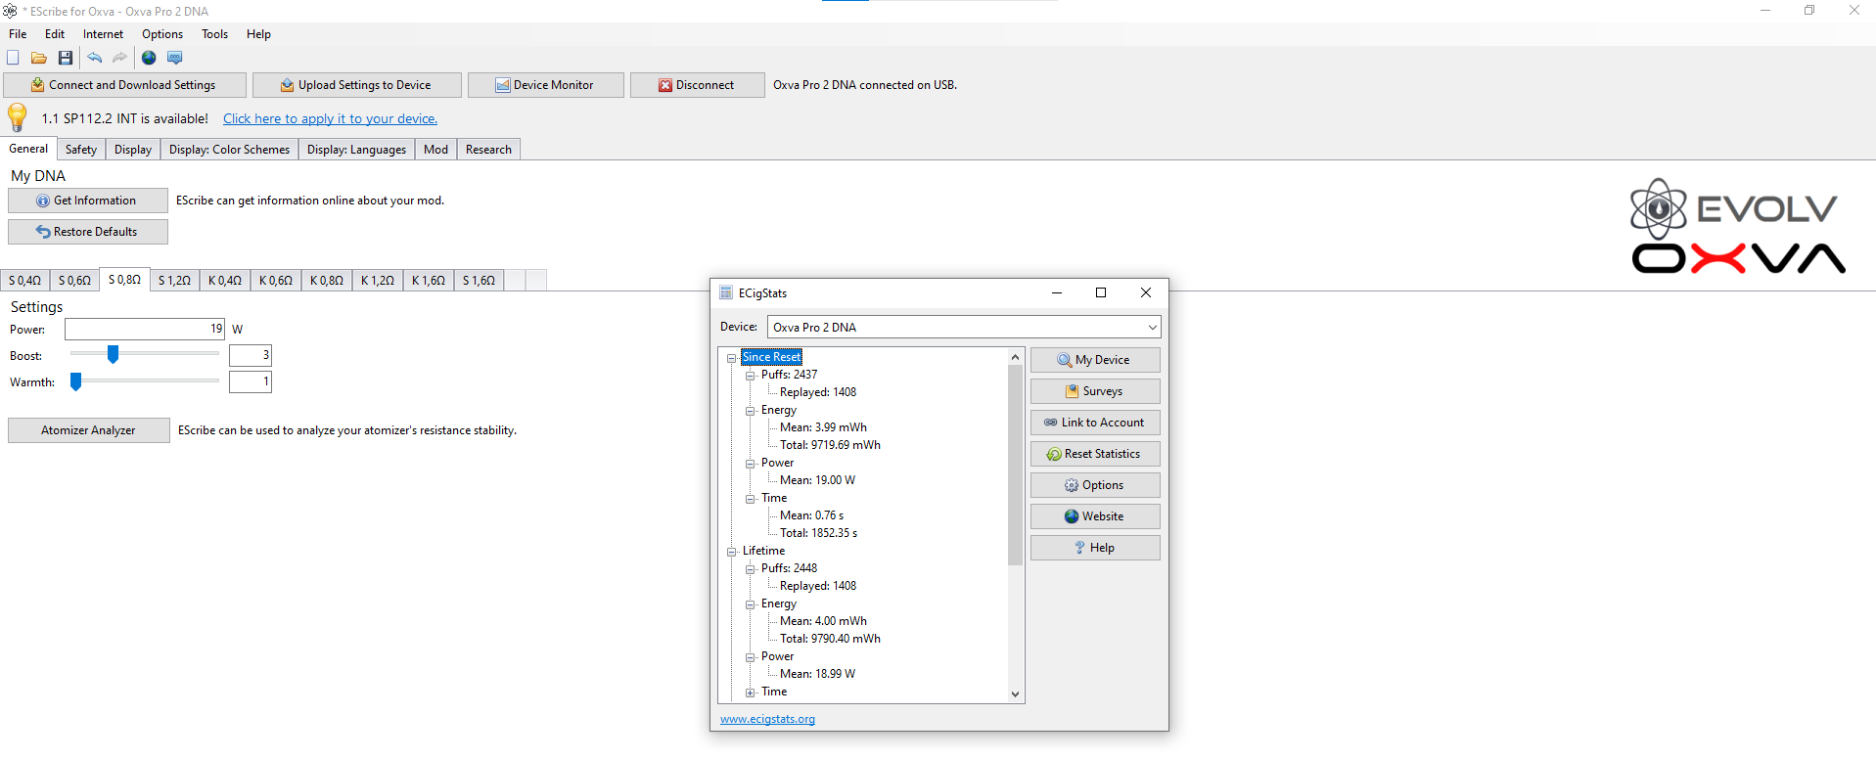Open the Tools menu
This screenshot has height=760, width=1876.
(x=214, y=34)
